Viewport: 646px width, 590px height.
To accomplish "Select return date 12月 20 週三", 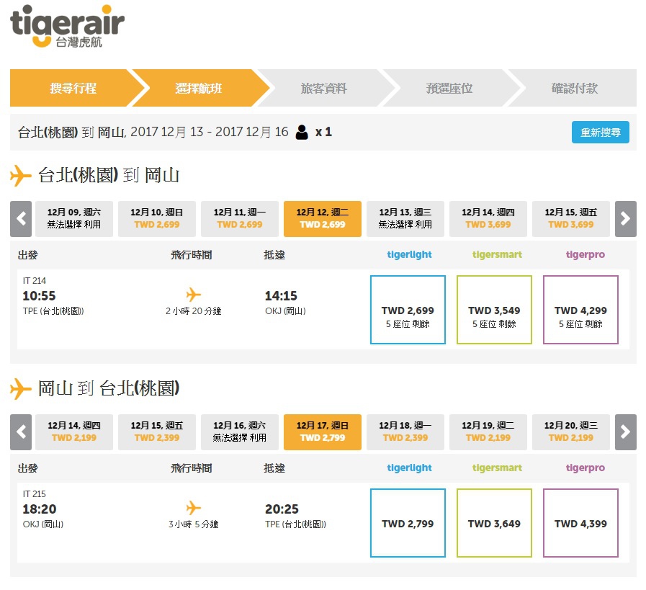I will click(571, 432).
